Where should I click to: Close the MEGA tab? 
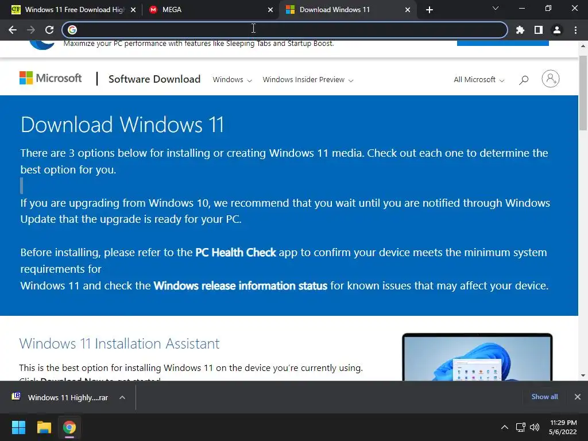(x=270, y=10)
